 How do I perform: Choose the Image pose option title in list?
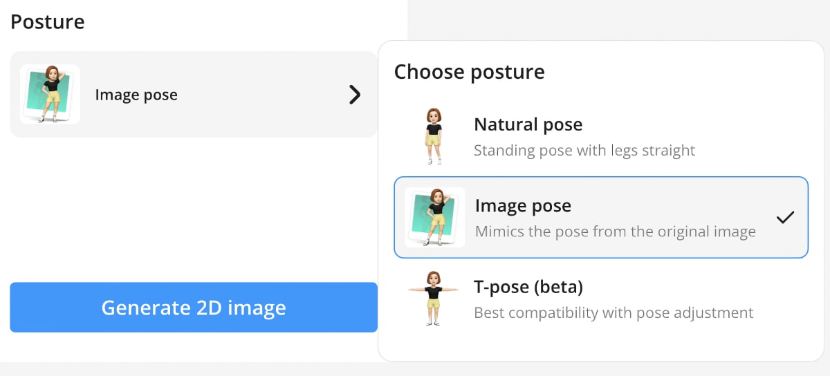(x=523, y=206)
